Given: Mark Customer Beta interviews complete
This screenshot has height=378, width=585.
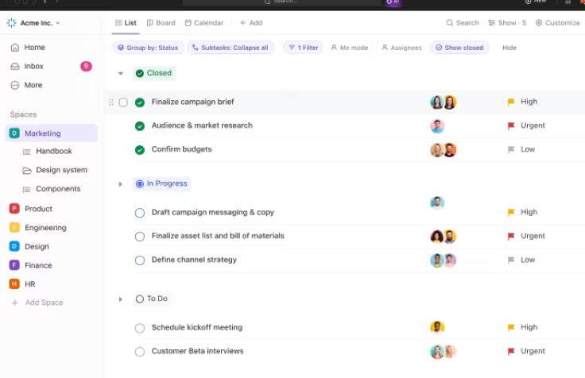Looking at the screenshot, I should (140, 352).
